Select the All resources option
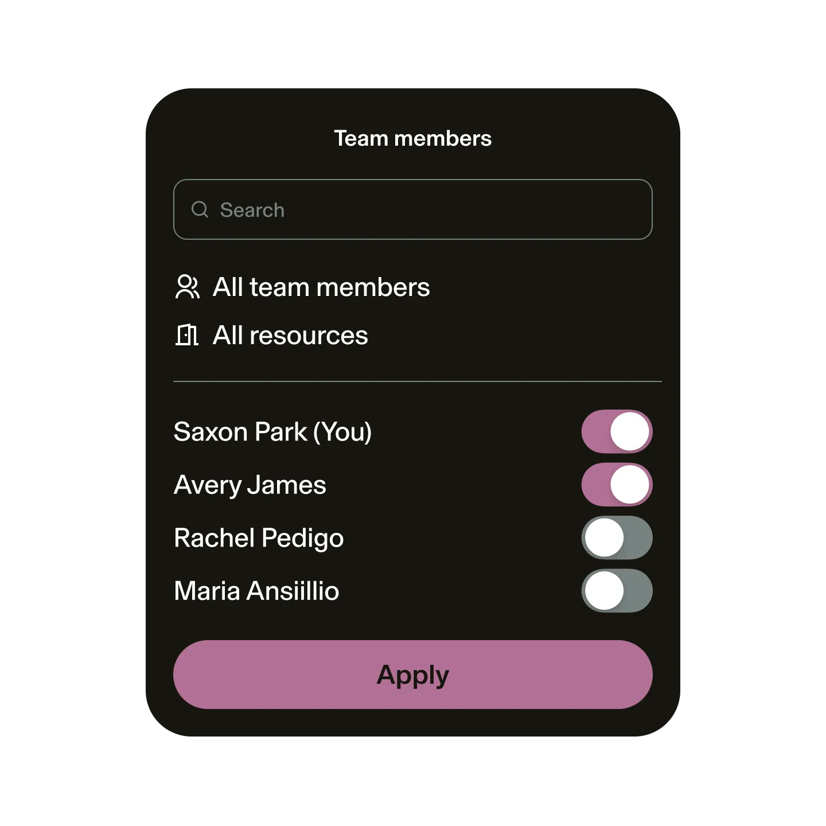The width and height of the screenshot is (826, 826). click(290, 336)
